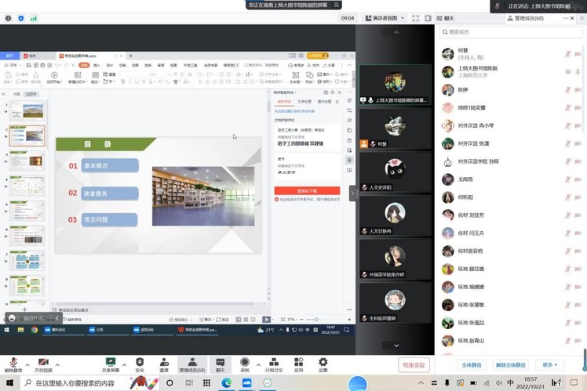Expand the 演讲者视图 view dropdown

[407, 18]
